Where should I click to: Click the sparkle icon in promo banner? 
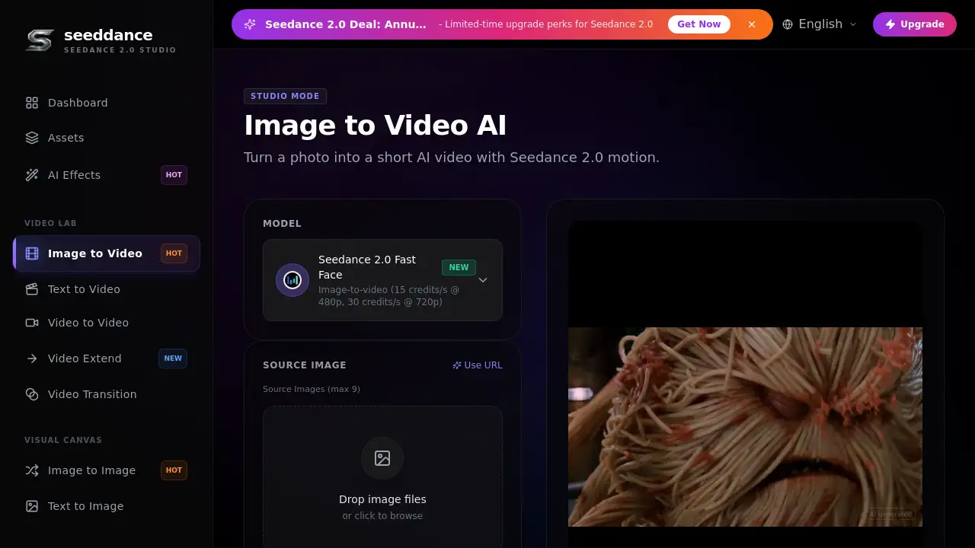[250, 24]
